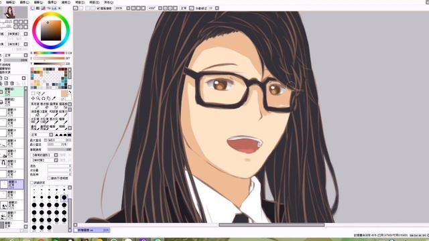Toggle the 维持不透明度 checkbox
Screen dimensions: 429x241
tap(49, 179)
